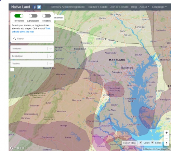Click the search magnifier icon

(15, 39)
